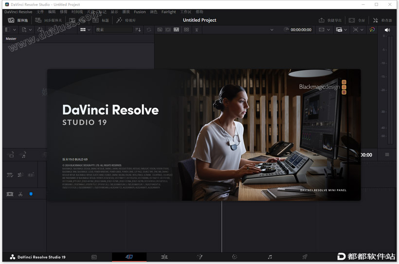Toggle the bin list panel icon

(x=8, y=30)
